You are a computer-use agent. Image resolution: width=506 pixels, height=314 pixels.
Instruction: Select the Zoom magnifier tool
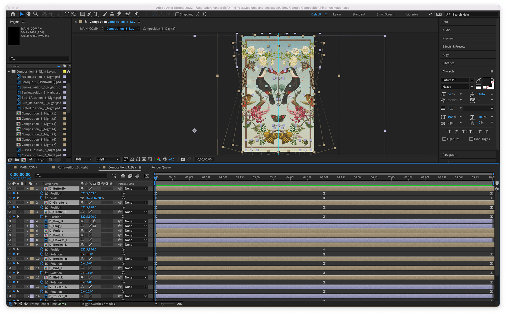35,14
